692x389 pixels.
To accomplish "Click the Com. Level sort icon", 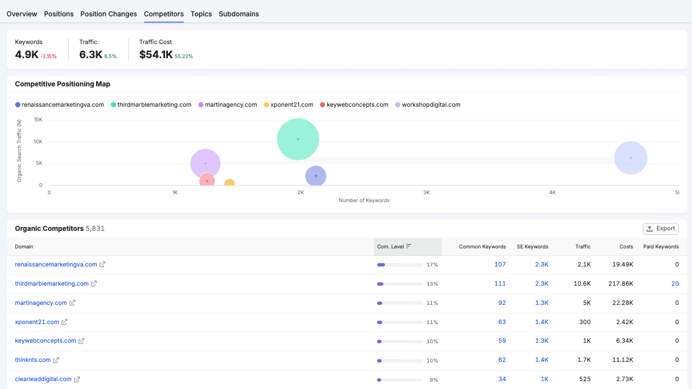I will click(x=409, y=246).
